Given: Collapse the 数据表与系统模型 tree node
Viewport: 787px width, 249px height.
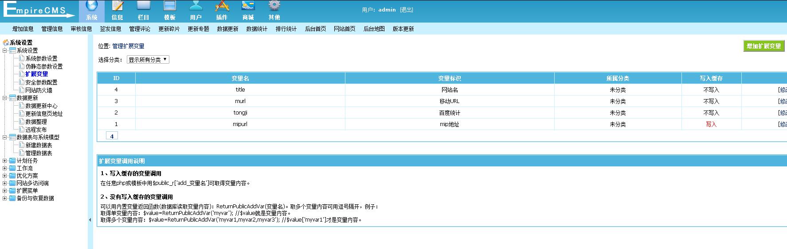Looking at the screenshot, I should (x=5, y=137).
